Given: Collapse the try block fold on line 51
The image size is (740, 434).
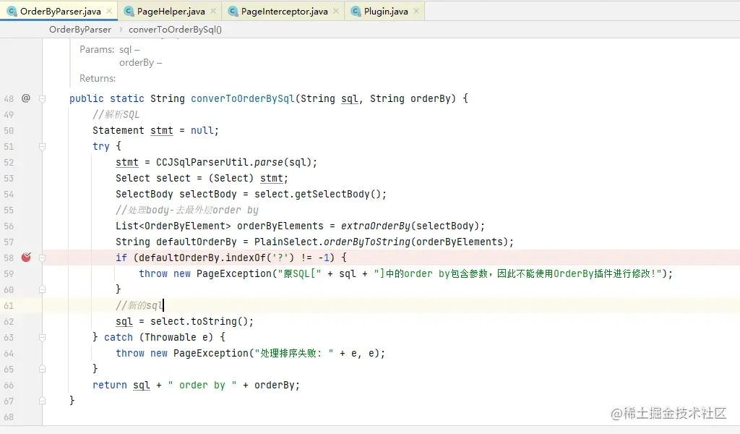Looking at the screenshot, I should pos(42,146).
